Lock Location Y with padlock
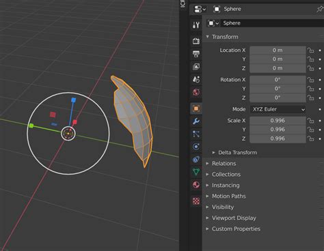 pyautogui.click(x=310, y=59)
